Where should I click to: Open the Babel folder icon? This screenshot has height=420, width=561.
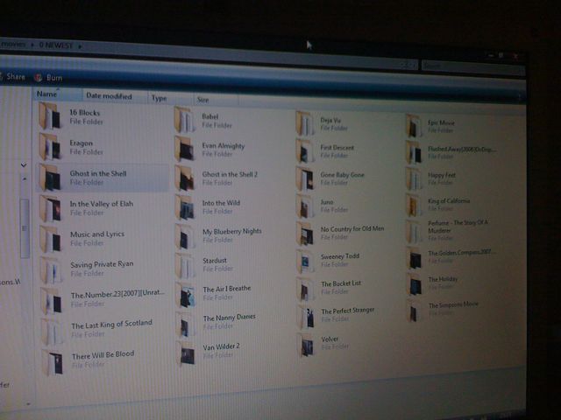[185, 120]
